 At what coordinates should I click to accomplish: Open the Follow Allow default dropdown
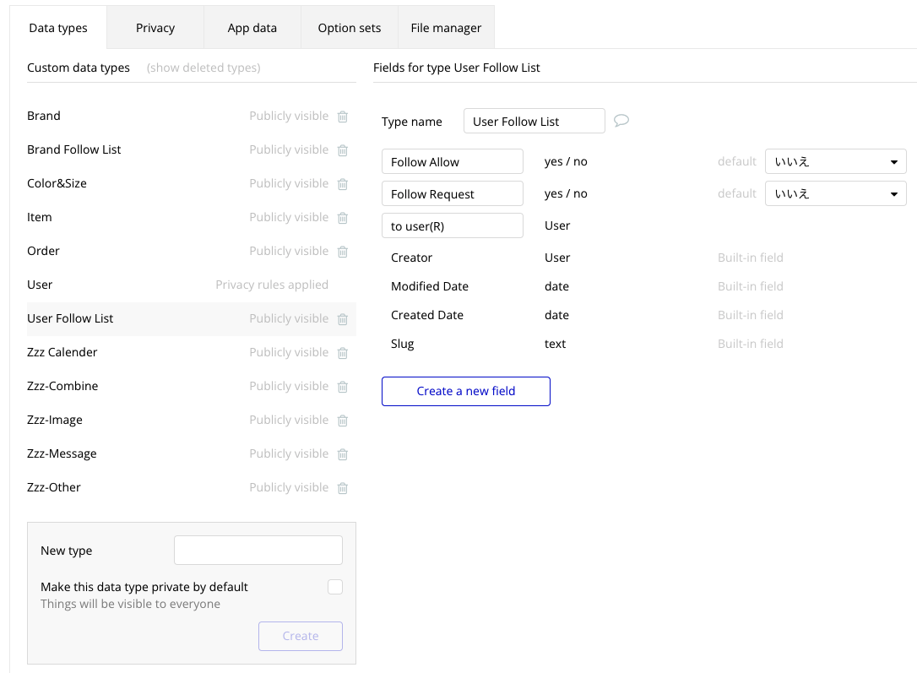tap(835, 162)
